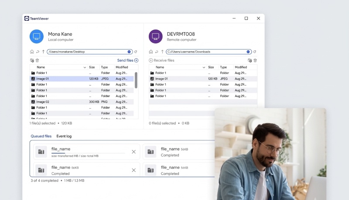Click the local path field /Users/monakane/Desktop

click(90, 52)
